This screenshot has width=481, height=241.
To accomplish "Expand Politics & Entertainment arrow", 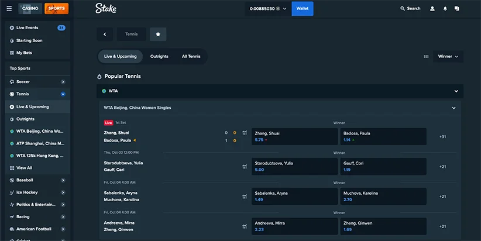I will pos(63,205).
